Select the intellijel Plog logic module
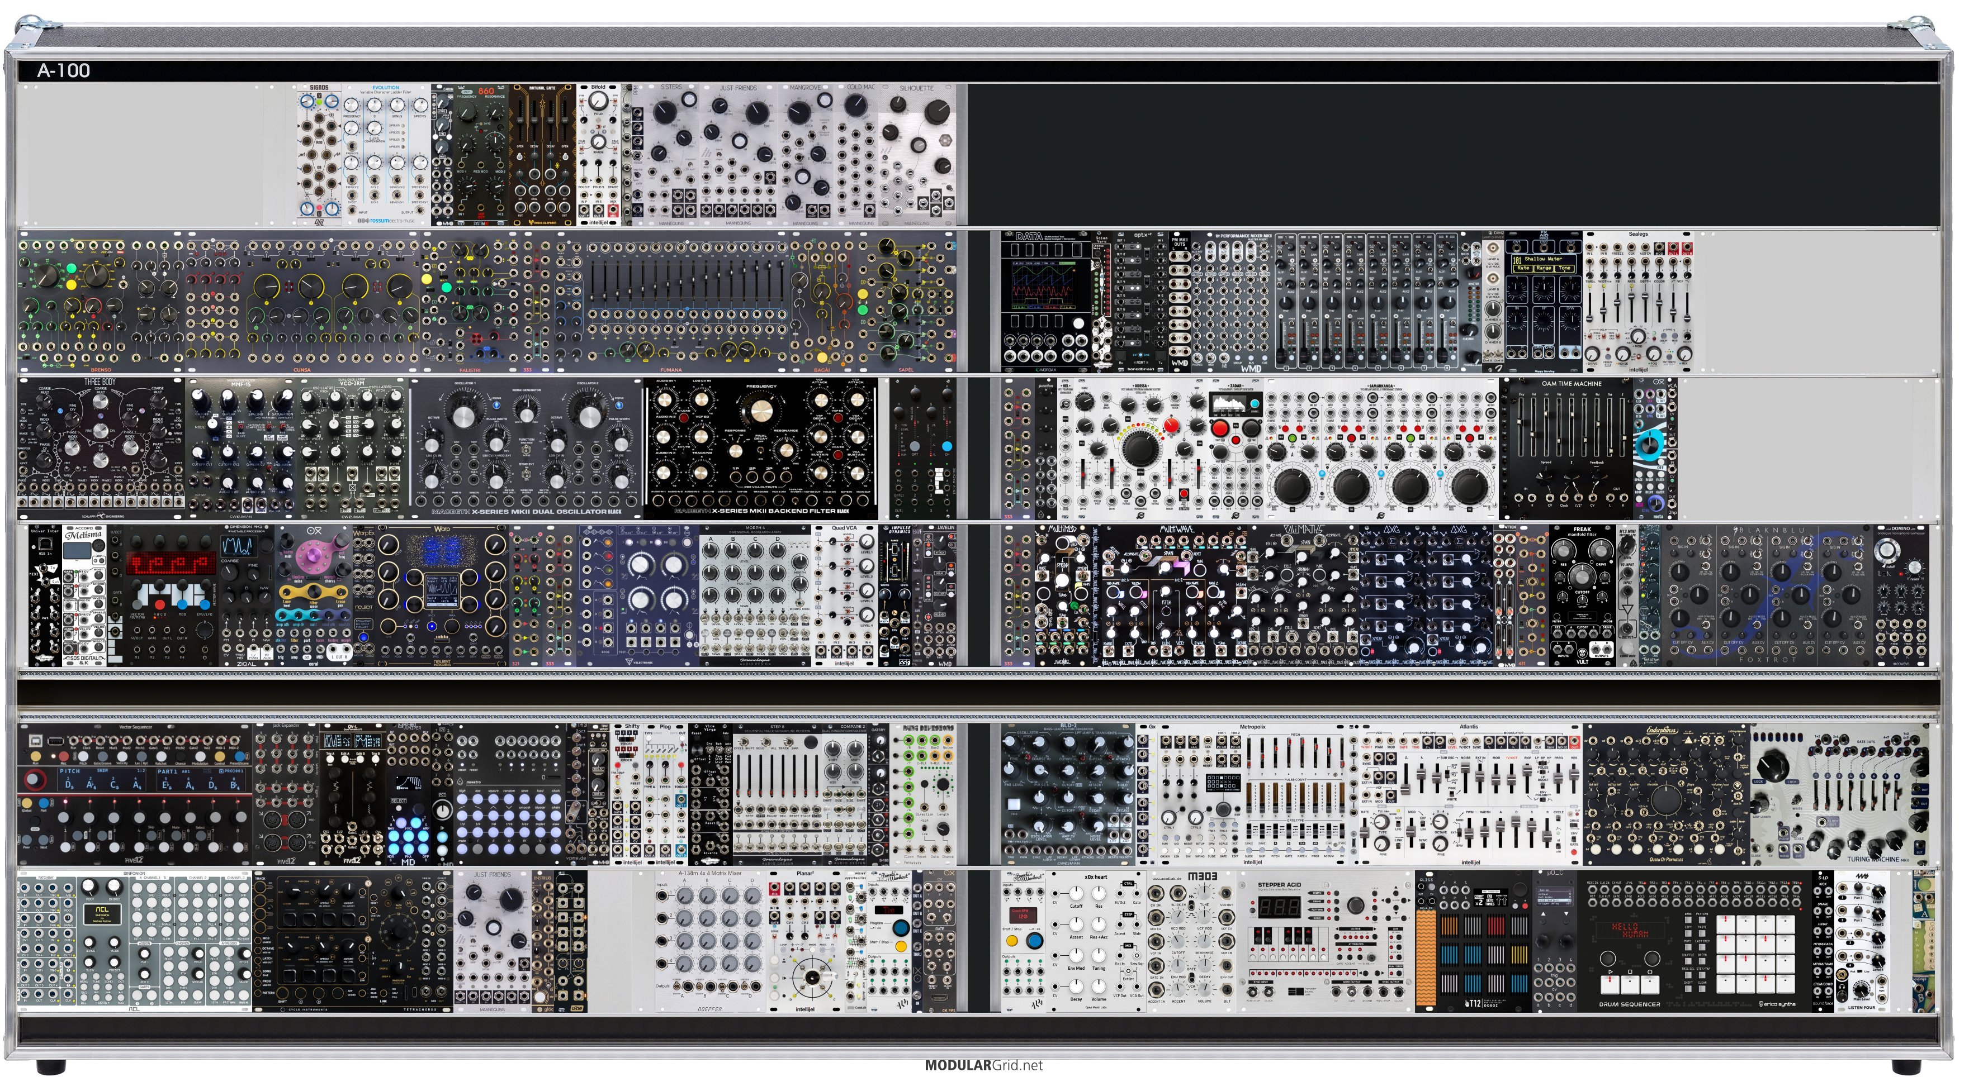The image size is (1969, 1077). (x=665, y=794)
